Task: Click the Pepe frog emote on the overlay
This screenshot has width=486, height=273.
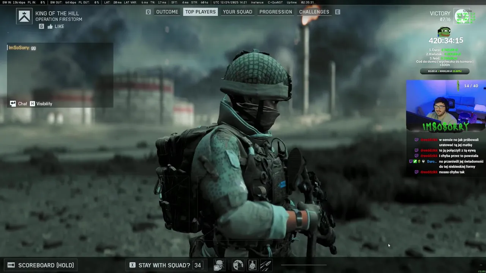Action: click(444, 31)
